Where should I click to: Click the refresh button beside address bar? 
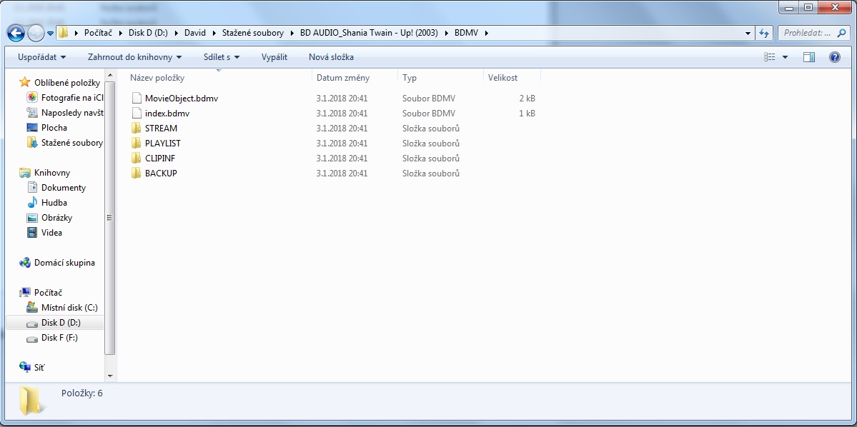coord(764,33)
